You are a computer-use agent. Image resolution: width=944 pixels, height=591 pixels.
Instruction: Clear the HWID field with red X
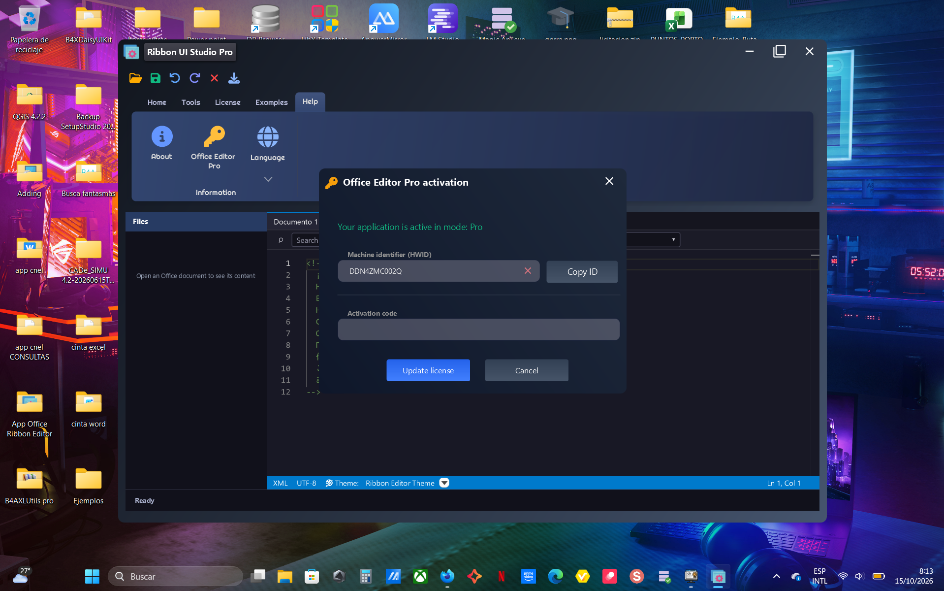[528, 271]
